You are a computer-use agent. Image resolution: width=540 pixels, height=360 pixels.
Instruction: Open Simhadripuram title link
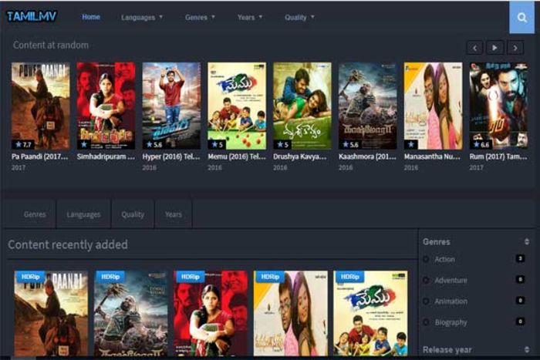coord(106,156)
